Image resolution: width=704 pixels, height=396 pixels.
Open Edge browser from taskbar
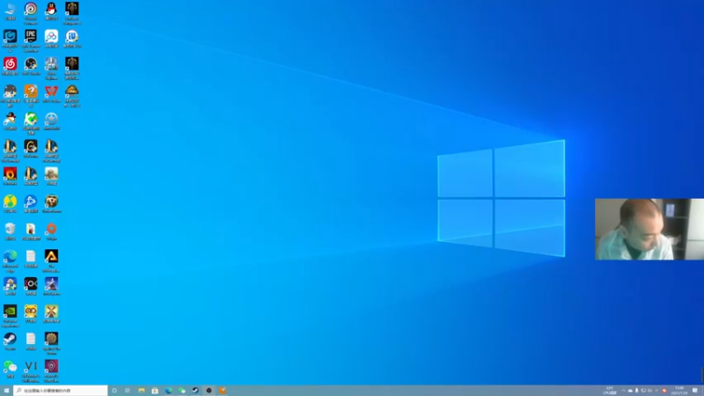(x=168, y=391)
